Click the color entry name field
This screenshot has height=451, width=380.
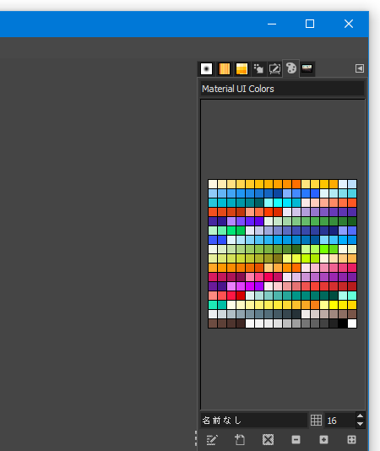tap(253, 421)
